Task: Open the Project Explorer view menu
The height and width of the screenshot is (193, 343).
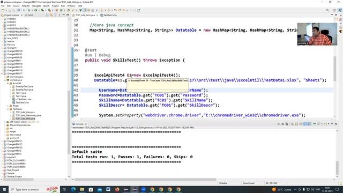Action: 59,15
